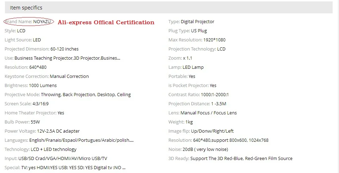Select the Projection Distance 1 -3.5M entry
This screenshot has width=339, height=173.
[x=197, y=104]
